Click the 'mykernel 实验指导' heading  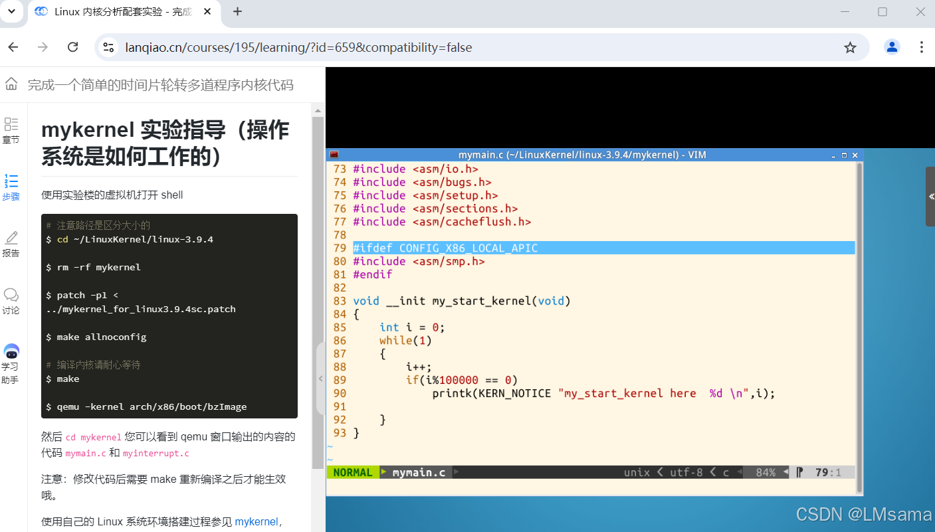pos(165,143)
